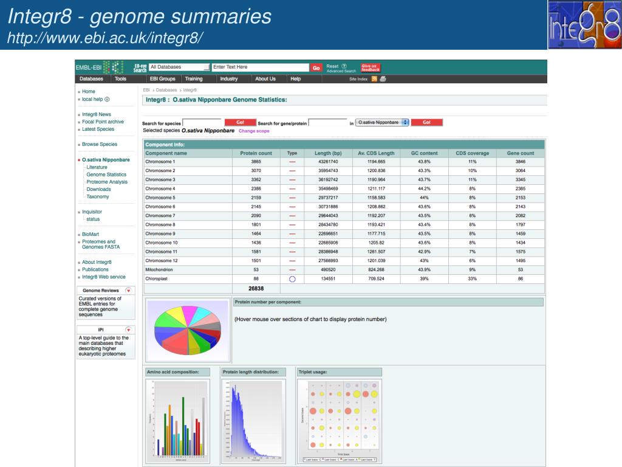Click the EMBL-EBI logo
This screenshot has height=467, width=622.
[x=99, y=67]
